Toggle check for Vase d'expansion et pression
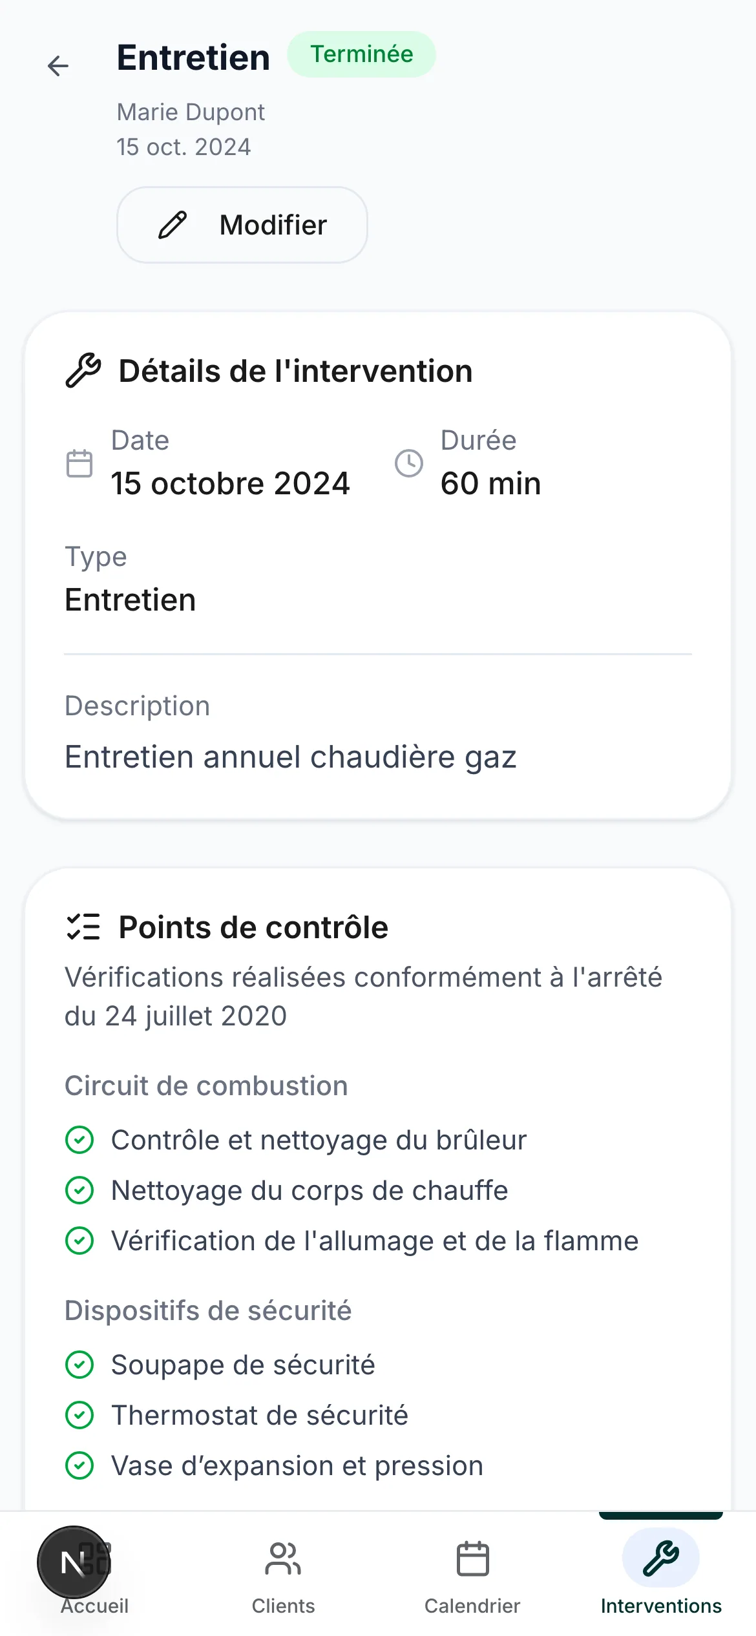756x1636 pixels. 79,1465
